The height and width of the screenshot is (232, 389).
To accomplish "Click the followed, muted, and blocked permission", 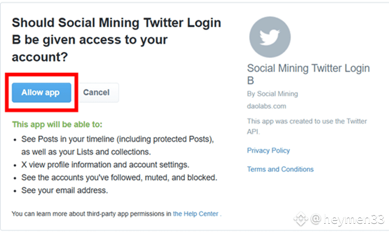I will coord(119,177).
